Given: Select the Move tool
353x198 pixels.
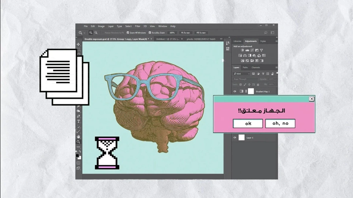Looking at the screenshot, I should tap(78, 44).
